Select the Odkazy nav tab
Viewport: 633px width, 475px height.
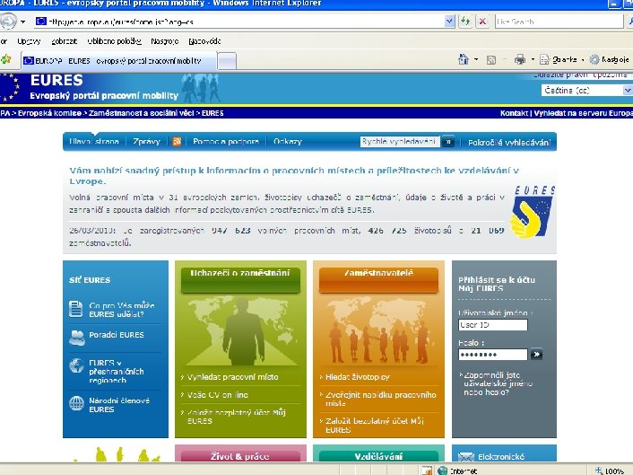click(288, 142)
